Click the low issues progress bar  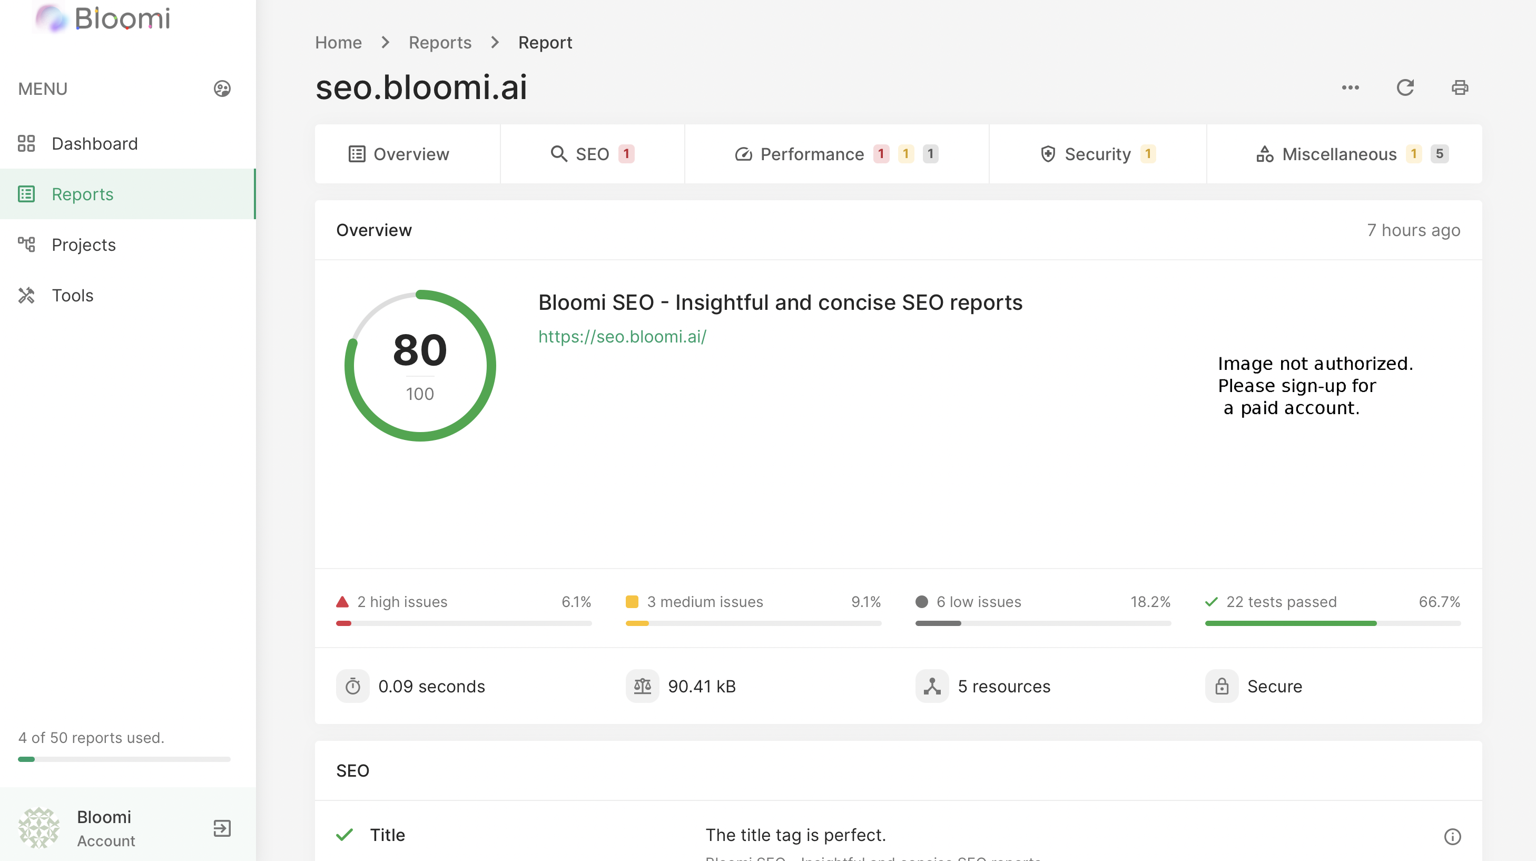click(x=1043, y=623)
